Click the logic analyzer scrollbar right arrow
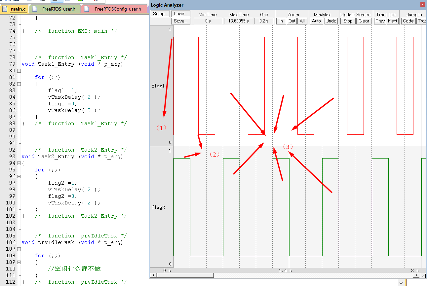This screenshot has width=427, height=286. point(417,275)
